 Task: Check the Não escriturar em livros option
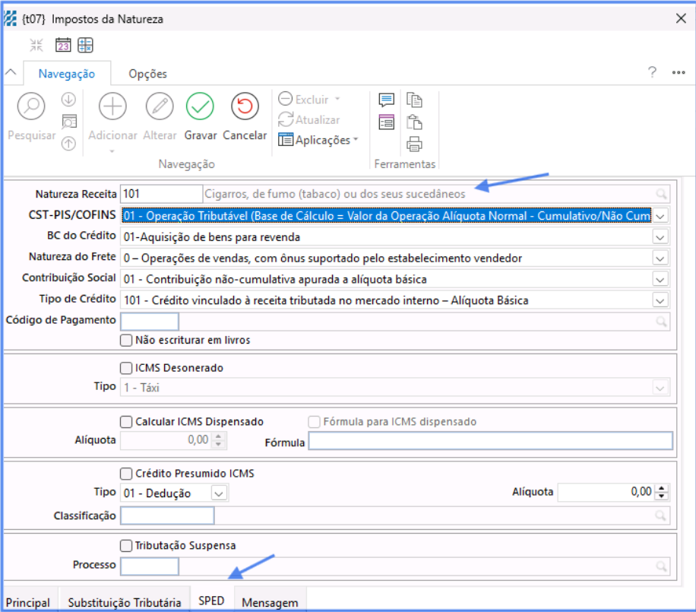click(126, 340)
